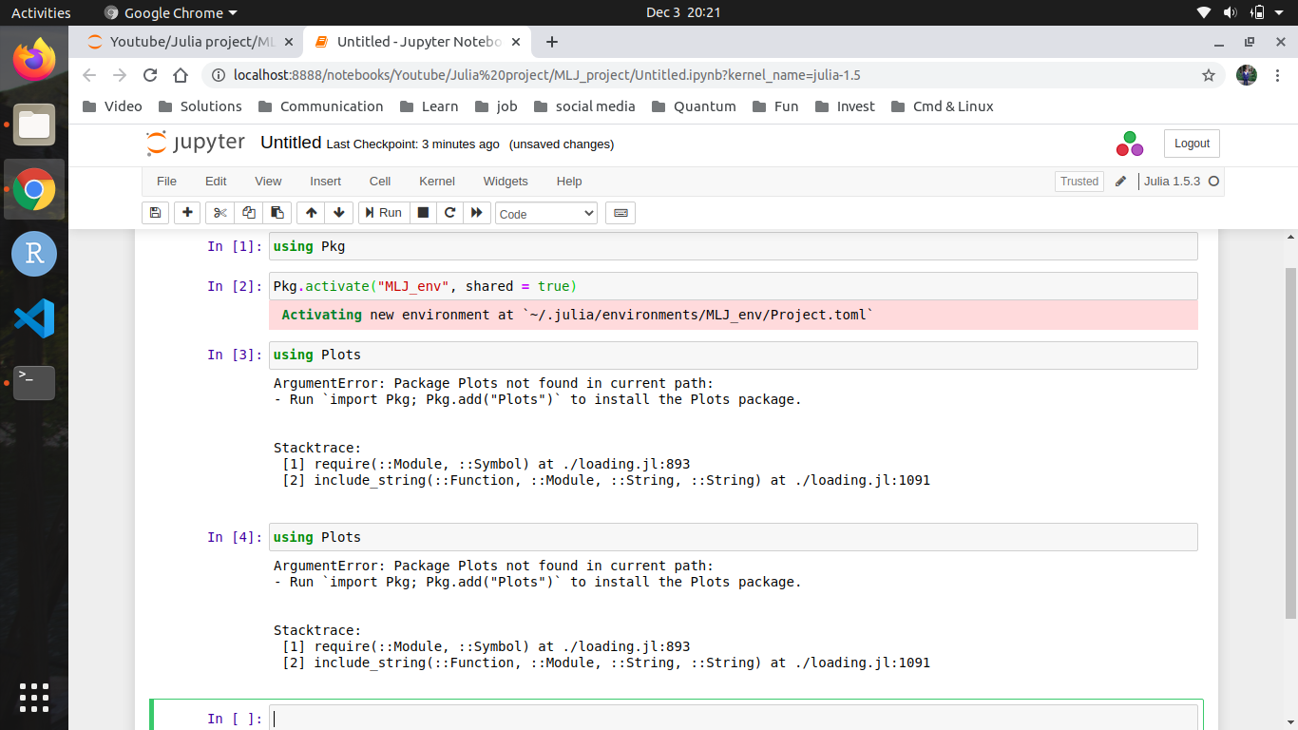1298x730 pixels.
Task: Click the Pkg.activate code cell
Action: coord(733,286)
